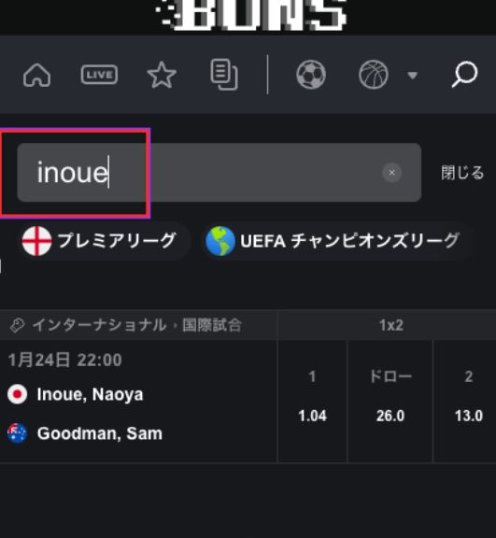Select the プレミアリーグ chip

point(104,241)
